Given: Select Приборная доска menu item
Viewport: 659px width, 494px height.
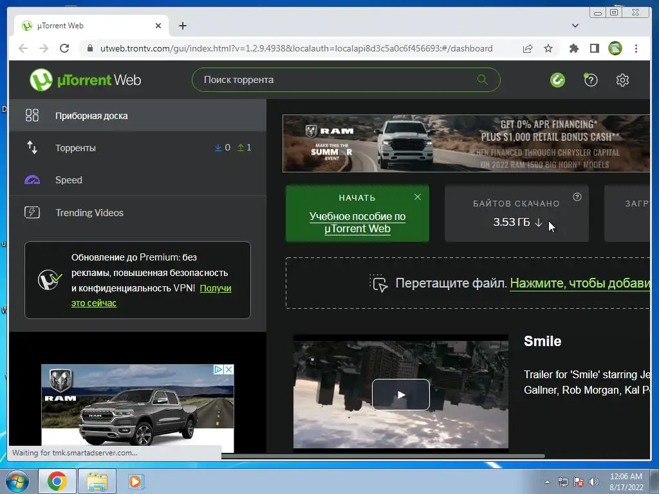Looking at the screenshot, I should pyautogui.click(x=138, y=116).
